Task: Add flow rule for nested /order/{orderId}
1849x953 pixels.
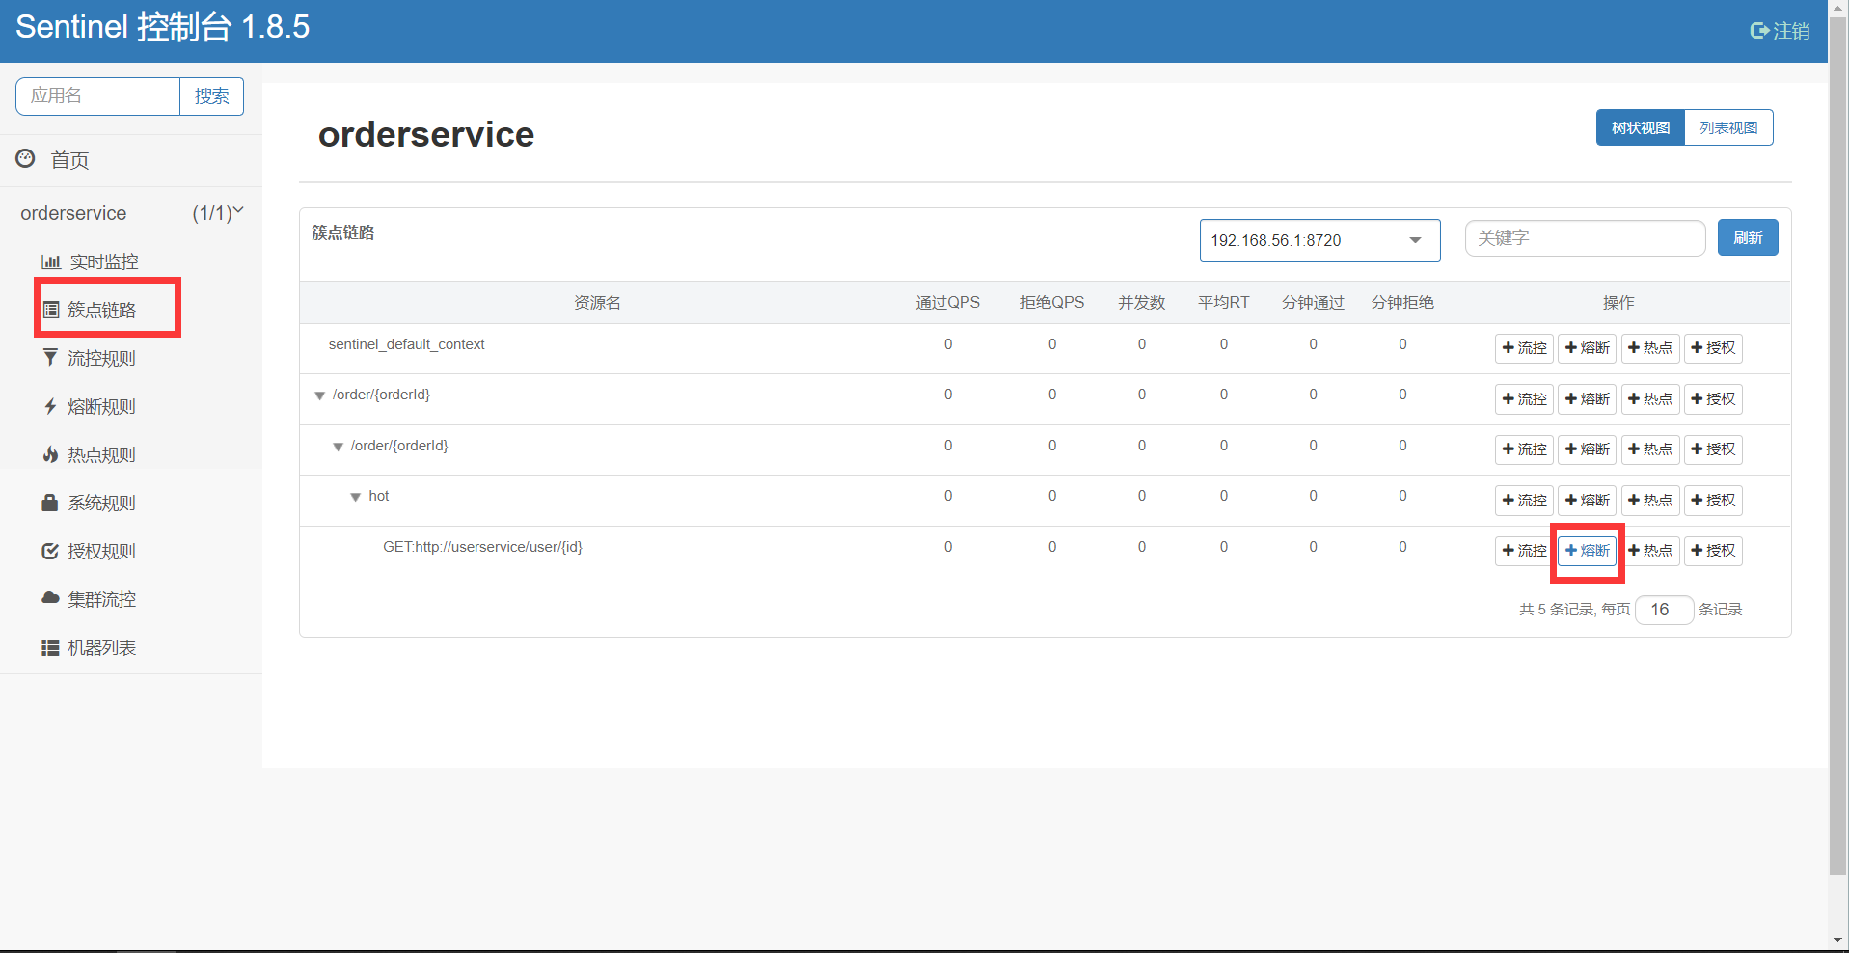Action: pyautogui.click(x=1524, y=449)
